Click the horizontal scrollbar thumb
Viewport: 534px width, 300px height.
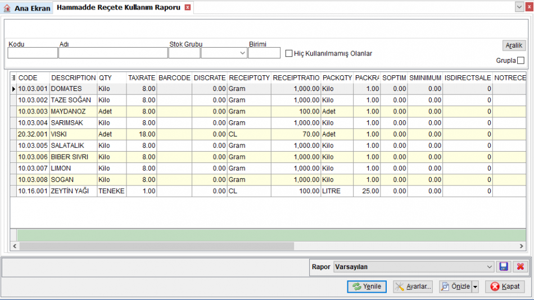coord(157,246)
